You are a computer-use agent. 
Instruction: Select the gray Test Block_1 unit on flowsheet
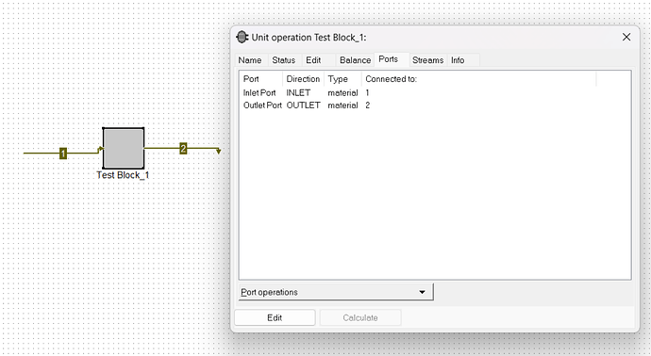click(x=124, y=148)
